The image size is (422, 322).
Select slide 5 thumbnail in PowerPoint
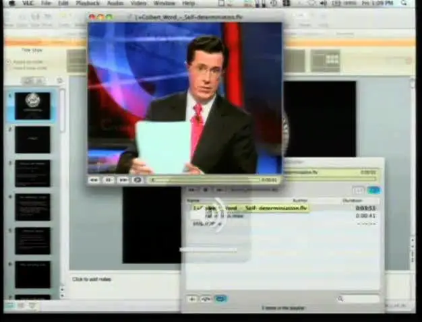32,240
